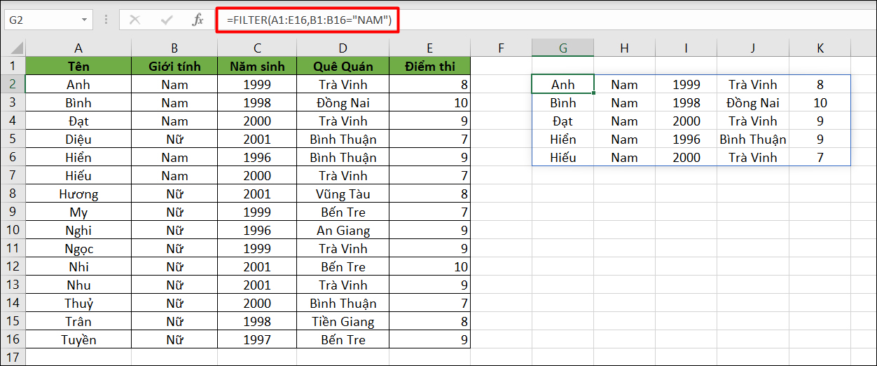Select cell A9 containing 'My'
The image size is (877, 366).
click(78, 212)
